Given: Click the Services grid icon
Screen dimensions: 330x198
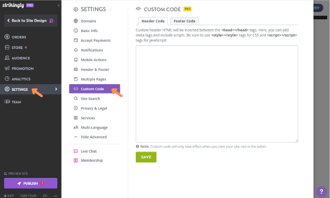Looking at the screenshot, I should (76, 118).
